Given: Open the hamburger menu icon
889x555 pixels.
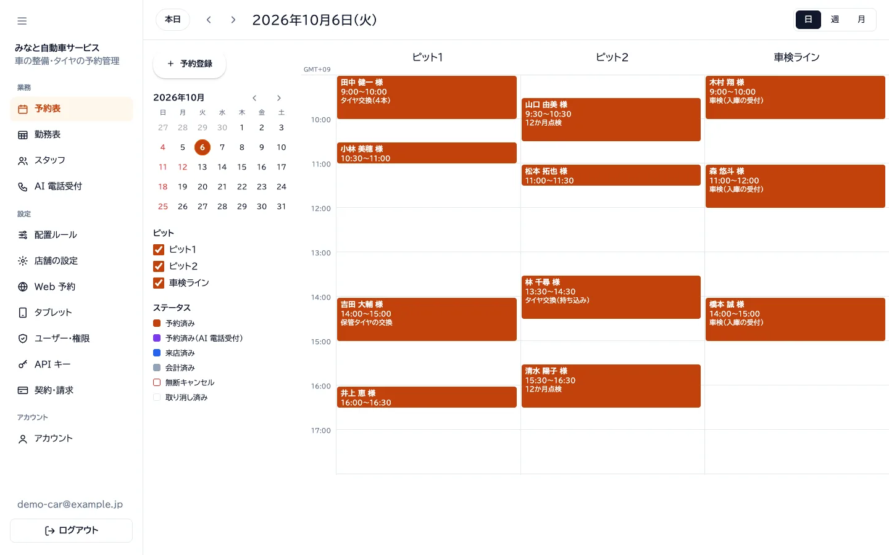Looking at the screenshot, I should coord(22,21).
